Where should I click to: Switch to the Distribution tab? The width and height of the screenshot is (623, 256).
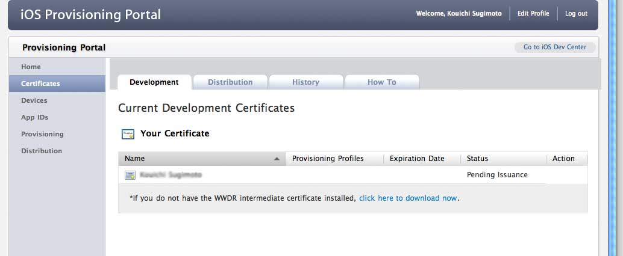click(x=230, y=82)
